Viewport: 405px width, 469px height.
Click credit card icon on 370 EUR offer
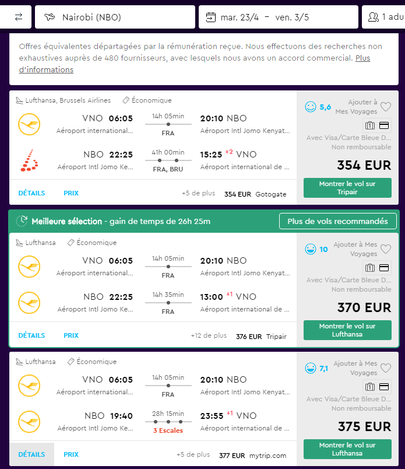pos(384,268)
